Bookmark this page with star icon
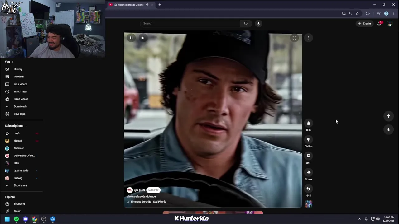399x224 pixels. (x=357, y=13)
